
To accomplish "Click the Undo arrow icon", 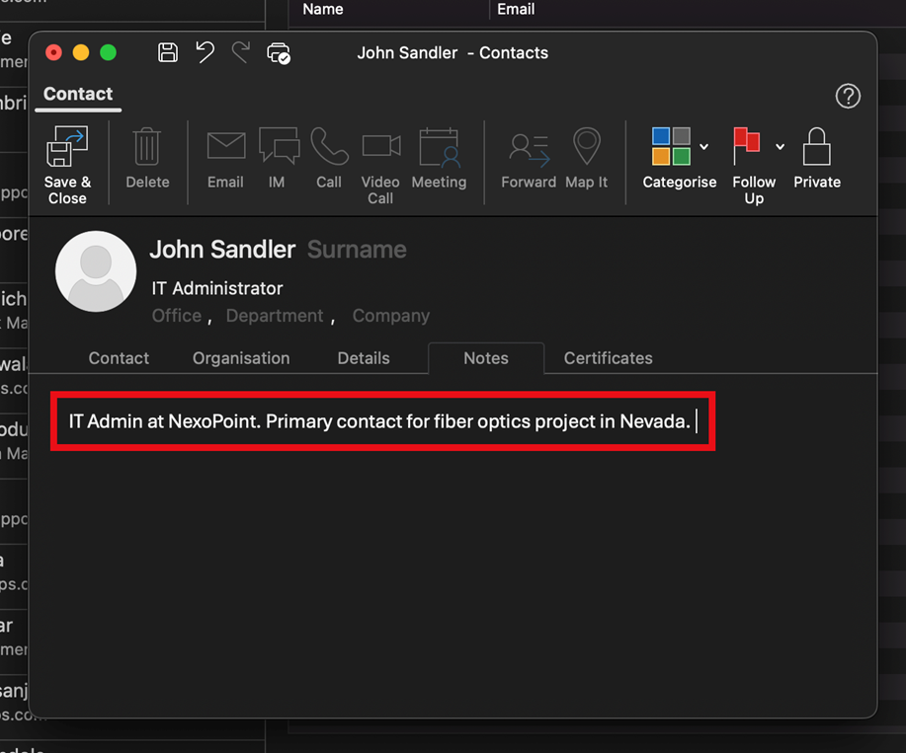I will [x=205, y=52].
